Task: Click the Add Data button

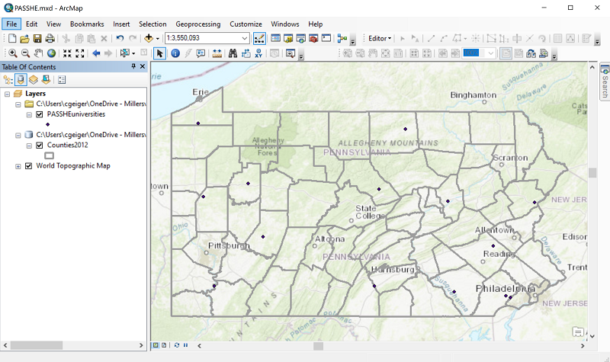Action: (x=149, y=39)
